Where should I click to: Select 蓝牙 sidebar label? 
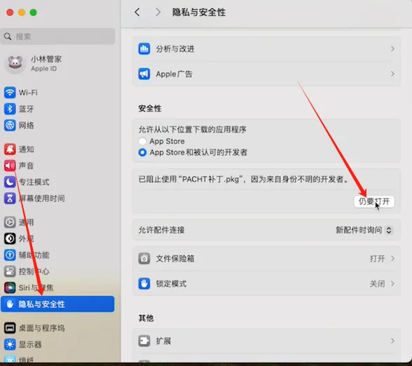pyautogui.click(x=26, y=109)
